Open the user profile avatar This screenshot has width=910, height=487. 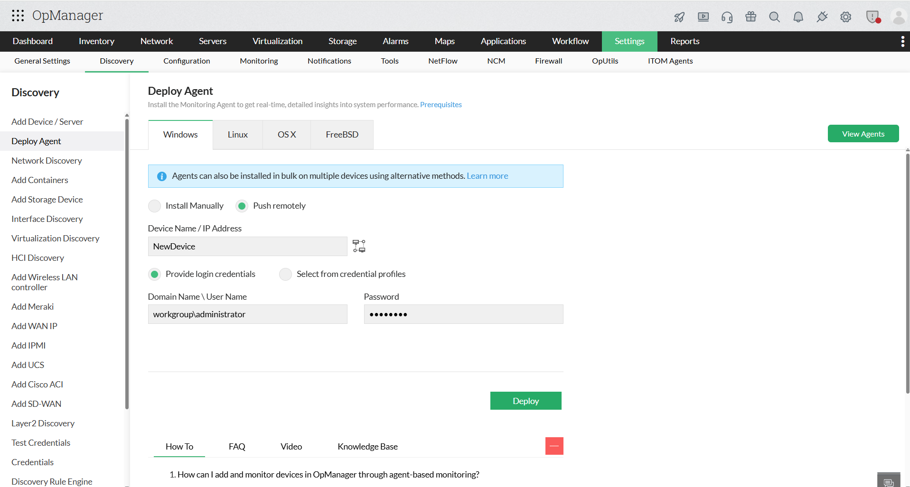click(x=899, y=17)
